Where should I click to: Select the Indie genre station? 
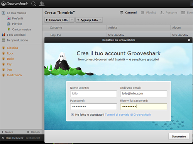10,59
